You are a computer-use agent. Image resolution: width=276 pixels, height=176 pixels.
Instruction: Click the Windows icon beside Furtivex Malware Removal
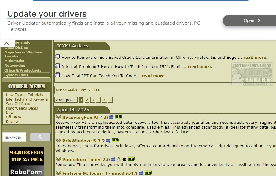pos(141,173)
